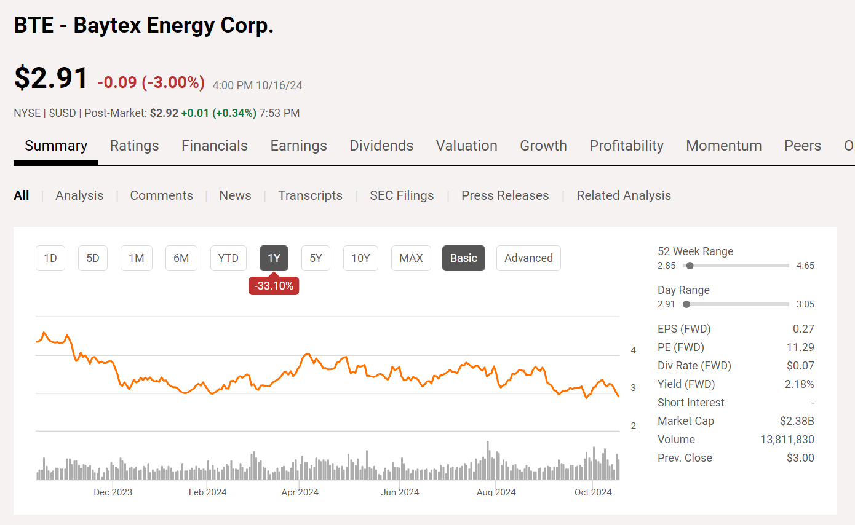Screen dimensions: 855x525
Task: Filter content to News only
Action: [235, 195]
